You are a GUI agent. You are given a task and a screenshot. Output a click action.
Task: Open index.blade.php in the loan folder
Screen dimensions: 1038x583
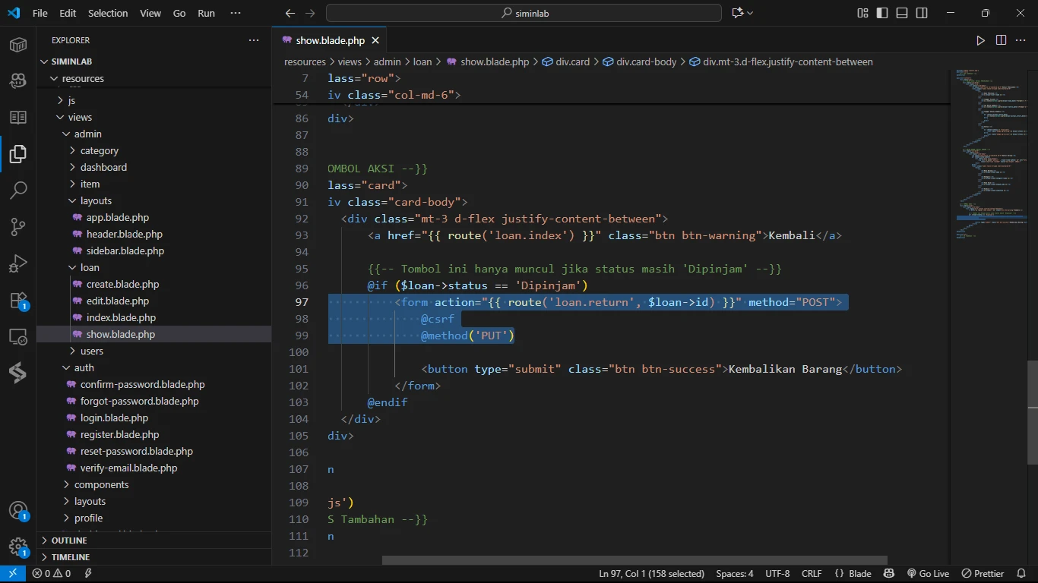pos(121,317)
